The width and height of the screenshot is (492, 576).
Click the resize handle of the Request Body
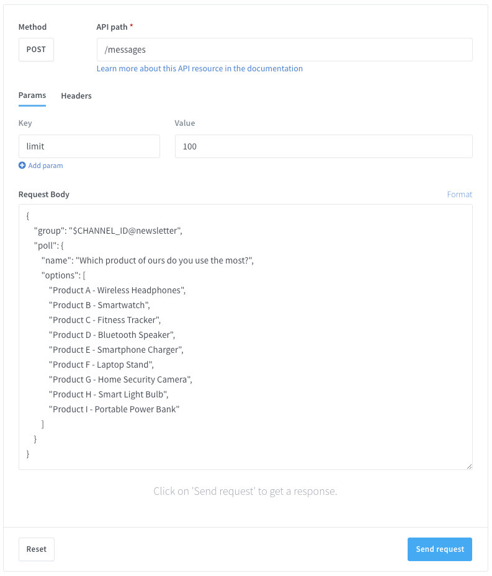(468, 466)
